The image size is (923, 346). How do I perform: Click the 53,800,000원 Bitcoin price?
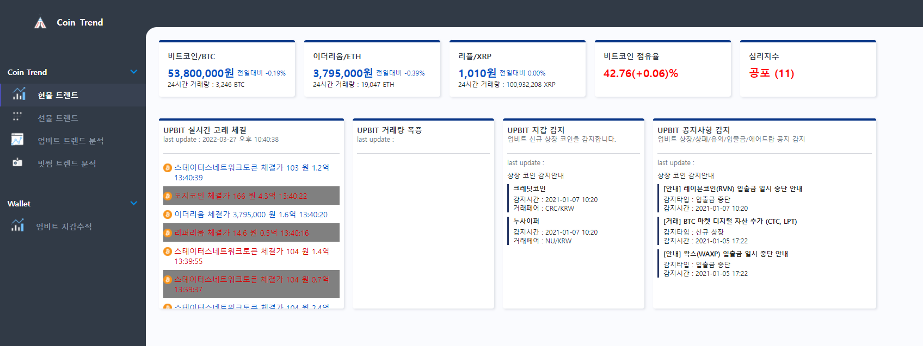[x=201, y=73]
